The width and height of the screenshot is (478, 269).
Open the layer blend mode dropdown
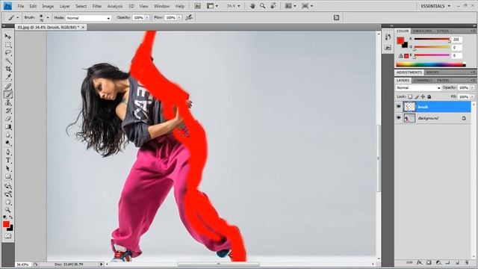click(x=418, y=88)
